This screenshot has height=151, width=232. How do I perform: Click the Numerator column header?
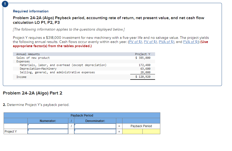click(48, 121)
